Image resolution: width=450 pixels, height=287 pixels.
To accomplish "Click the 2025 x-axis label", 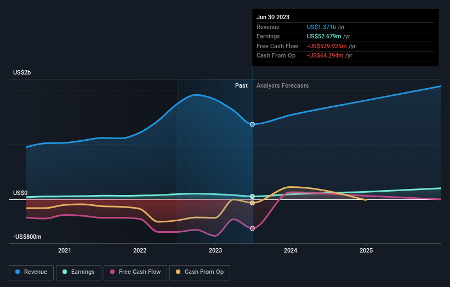I will point(366,250).
